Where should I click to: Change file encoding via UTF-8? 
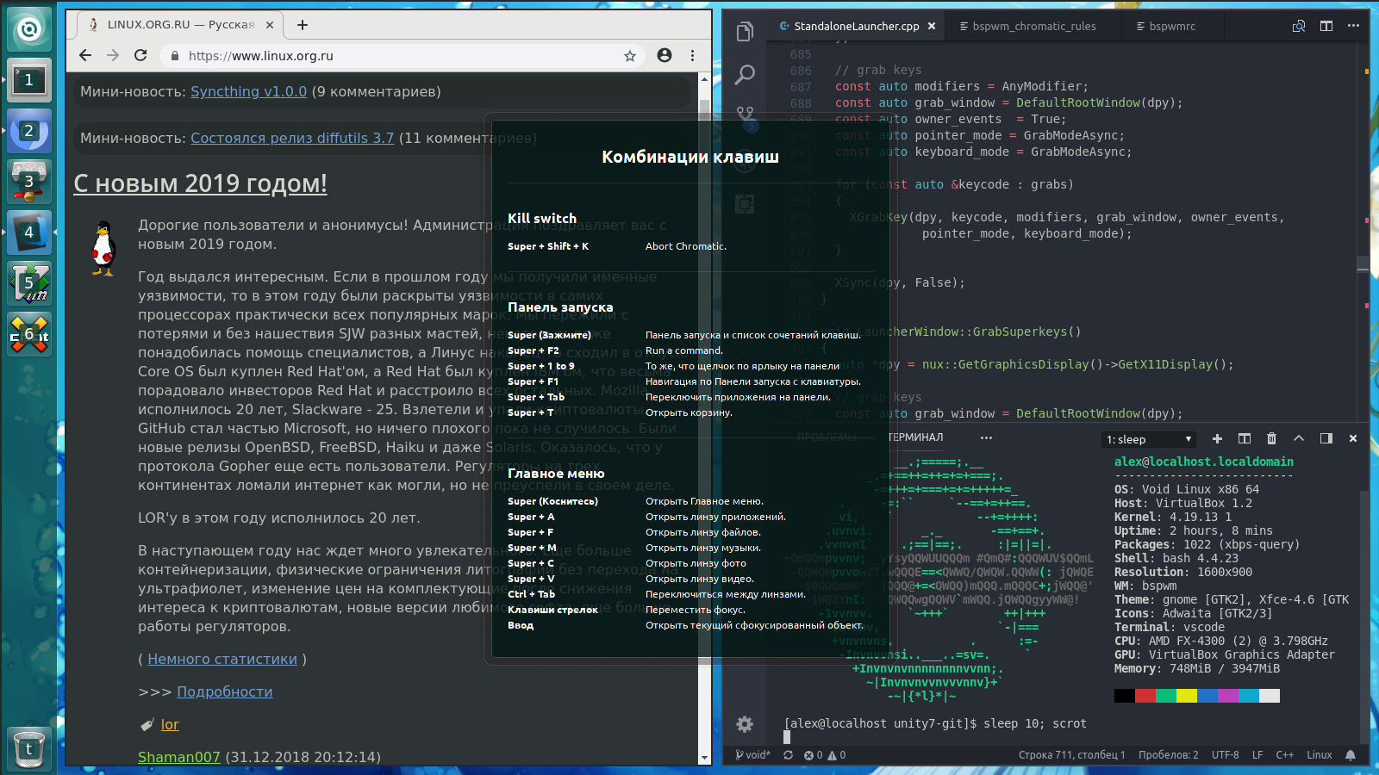click(1226, 755)
